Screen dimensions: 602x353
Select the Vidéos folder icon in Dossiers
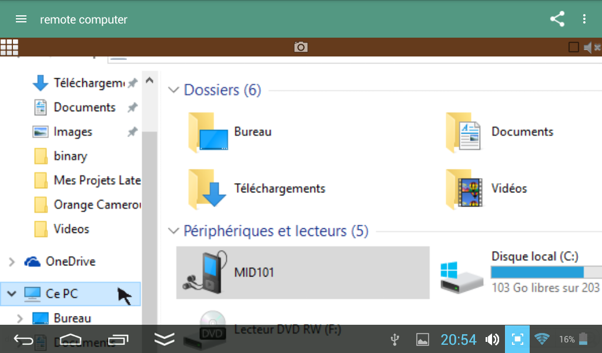464,189
